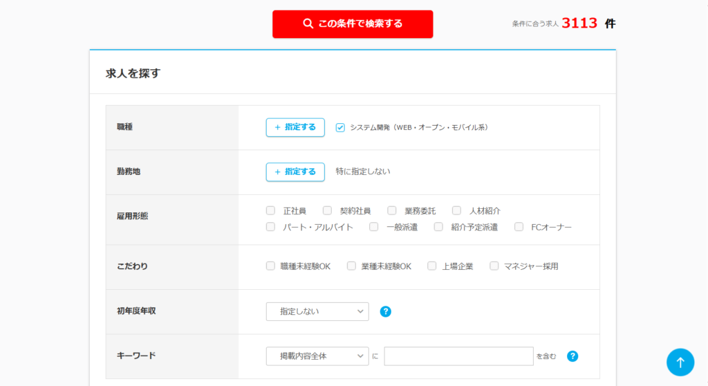
Task: Check 職種未経験OK option
Action: [x=271, y=266]
